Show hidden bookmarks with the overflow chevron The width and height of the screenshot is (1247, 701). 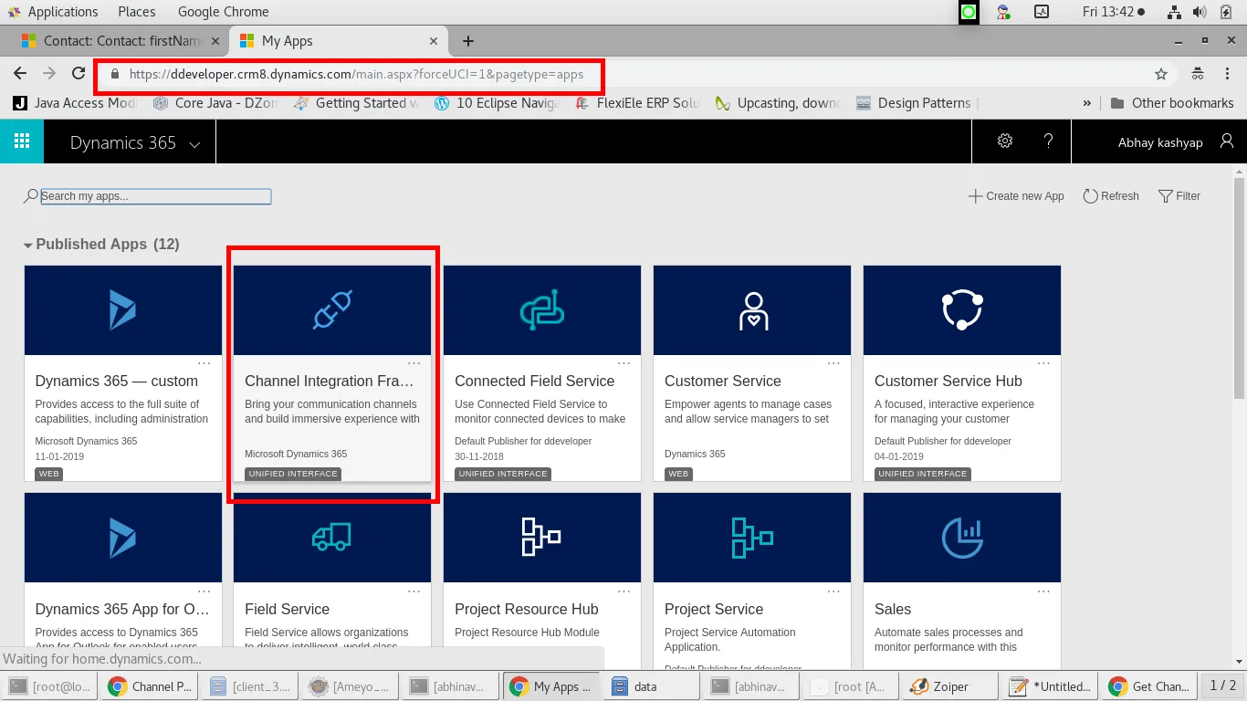pyautogui.click(x=1087, y=103)
